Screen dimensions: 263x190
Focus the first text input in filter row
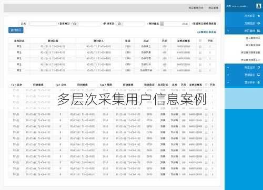43,24
